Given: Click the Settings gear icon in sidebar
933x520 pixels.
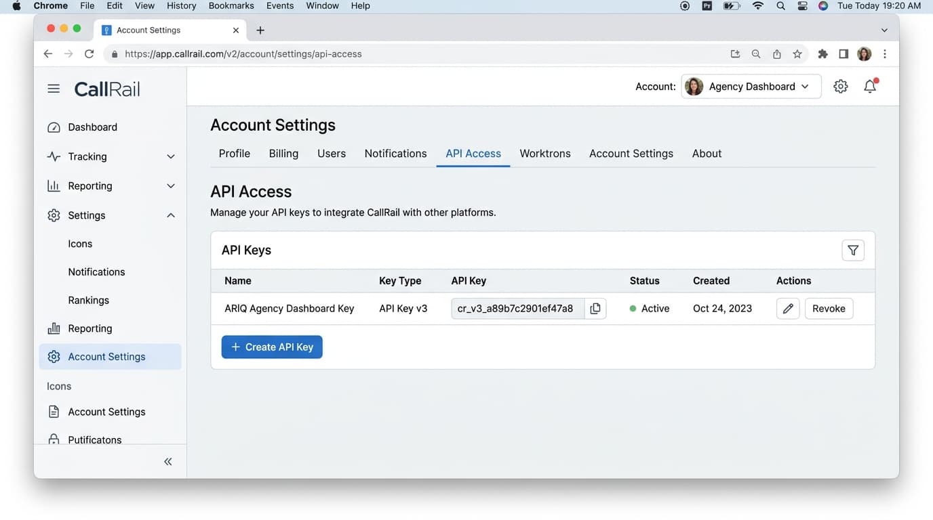Looking at the screenshot, I should pos(54,215).
